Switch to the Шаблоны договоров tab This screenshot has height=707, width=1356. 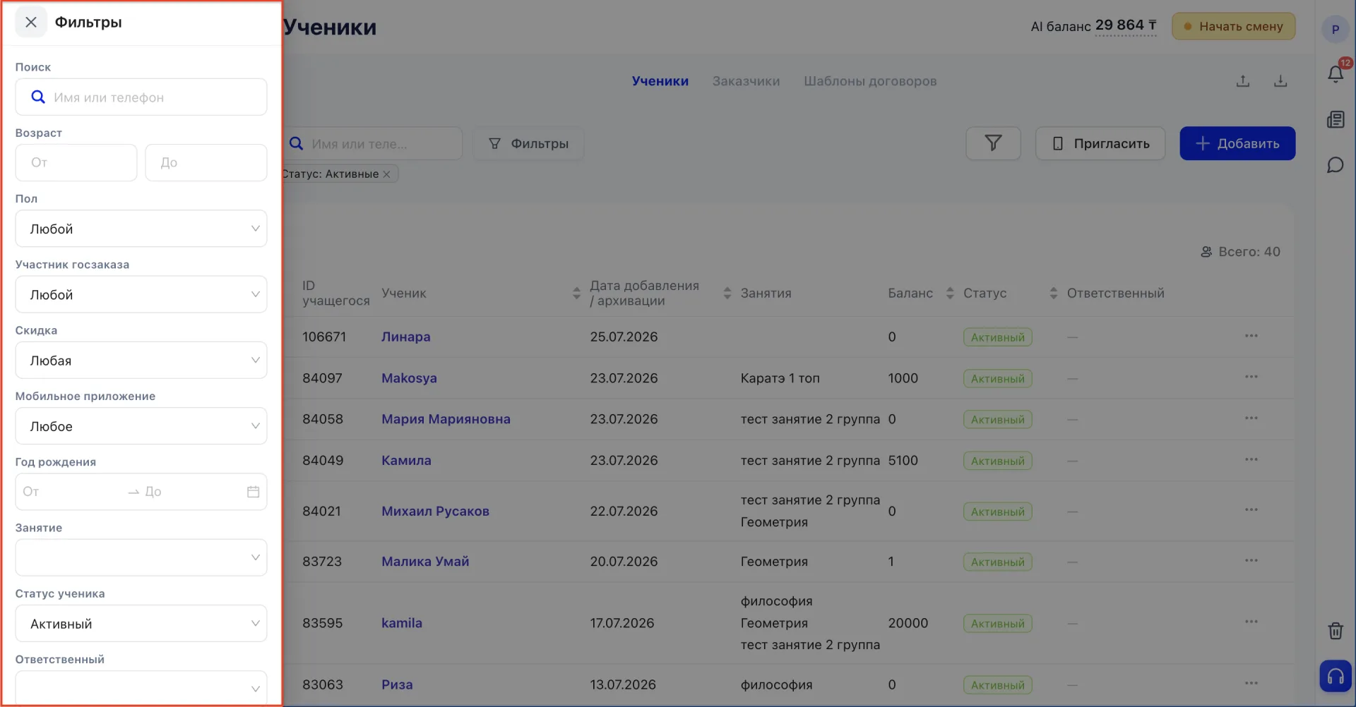pos(870,81)
